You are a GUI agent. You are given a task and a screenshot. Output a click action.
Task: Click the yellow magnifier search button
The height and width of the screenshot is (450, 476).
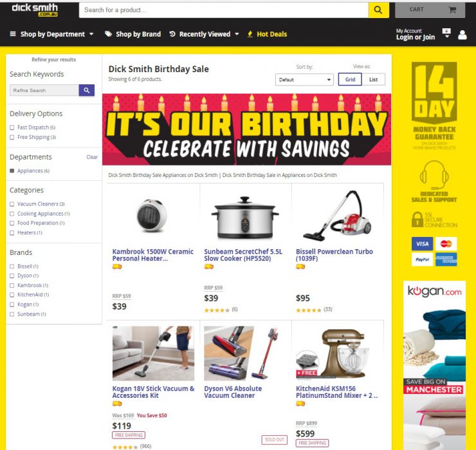coord(379,10)
